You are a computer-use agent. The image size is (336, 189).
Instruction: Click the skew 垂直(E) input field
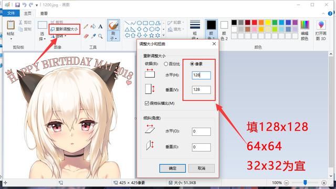coord(201,147)
